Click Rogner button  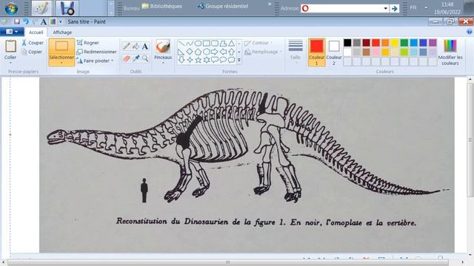point(88,43)
